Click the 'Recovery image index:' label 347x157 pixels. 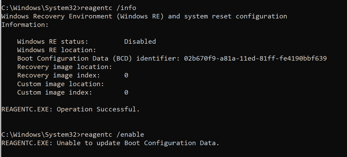59,75
